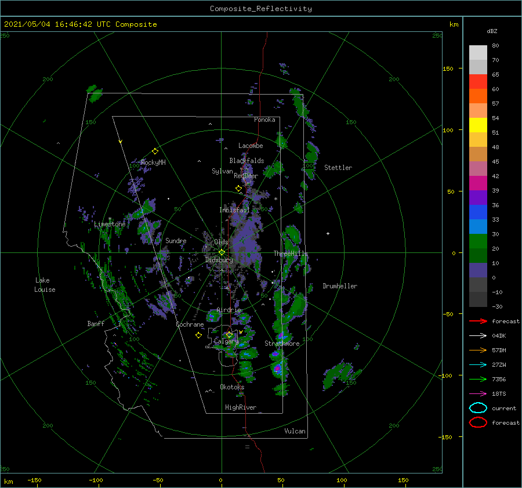522x488 pixels.
Task: Click the Lacombe town label
Action: pos(251,146)
